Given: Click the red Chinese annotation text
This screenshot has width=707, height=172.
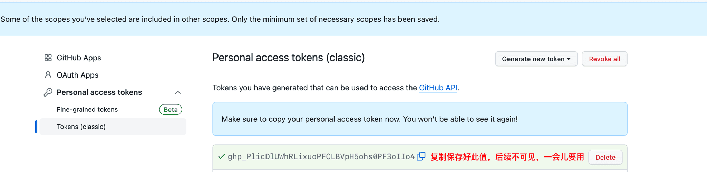Looking at the screenshot, I should point(507,157).
